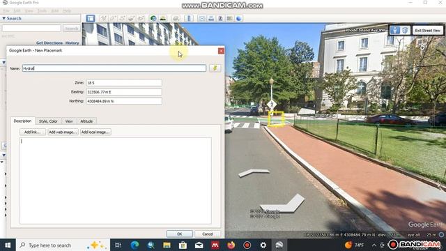The image size is (446, 251).
Task: Click Exit Street View button
Action: [427, 31]
